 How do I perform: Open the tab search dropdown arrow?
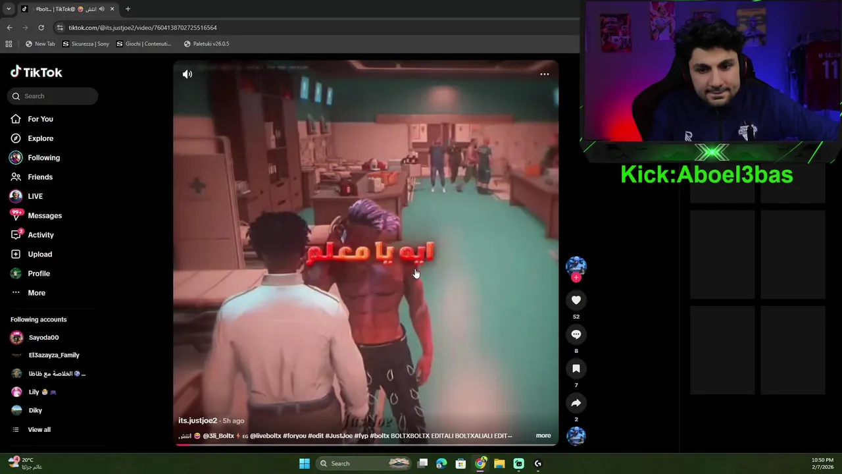pos(9,9)
